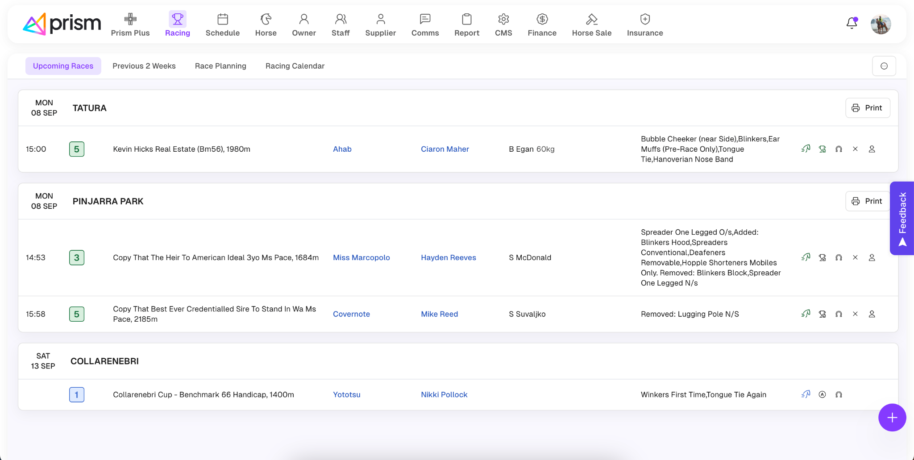
Task: Open the user profile avatar menu
Action: 881,24
